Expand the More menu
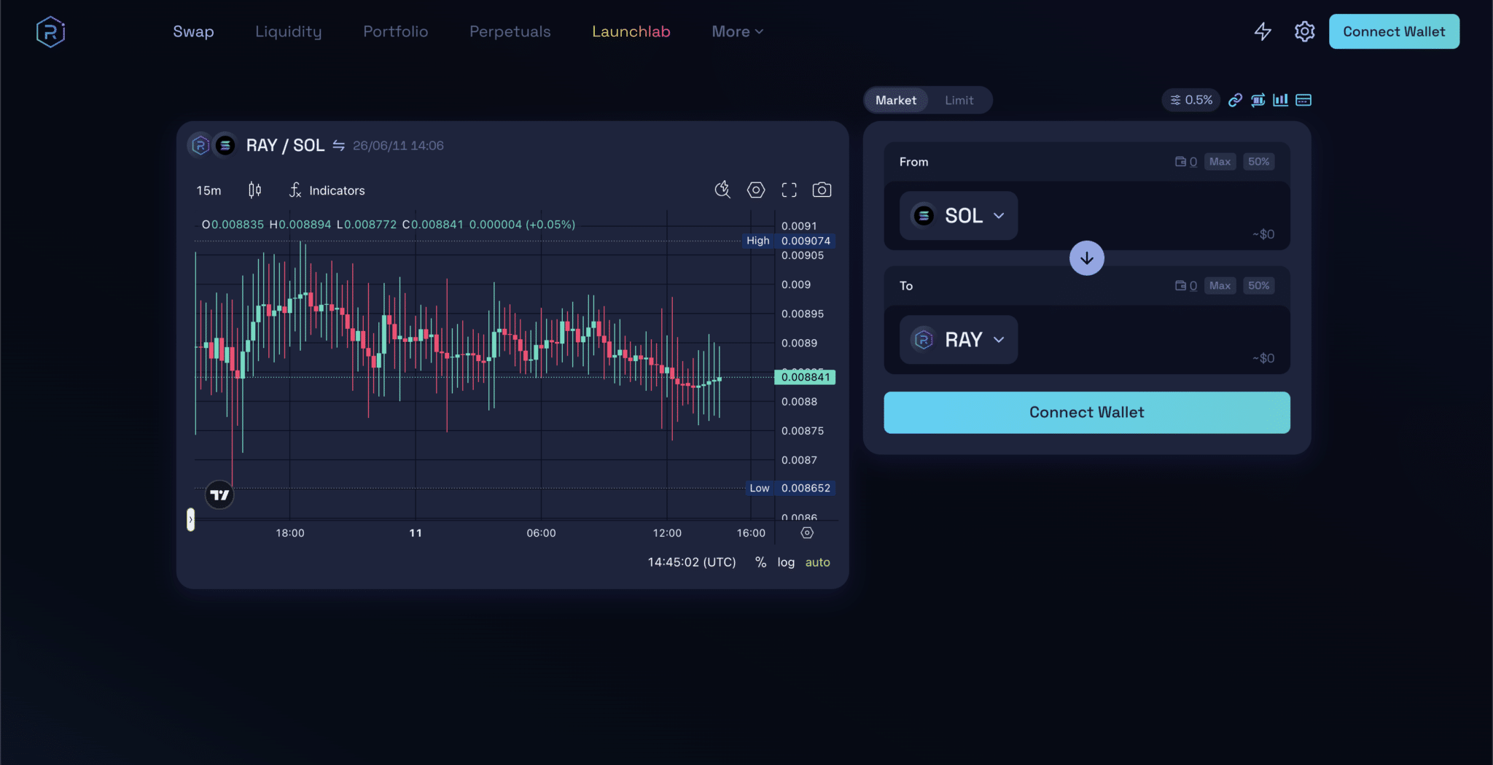The height and width of the screenshot is (765, 1493). [737, 31]
